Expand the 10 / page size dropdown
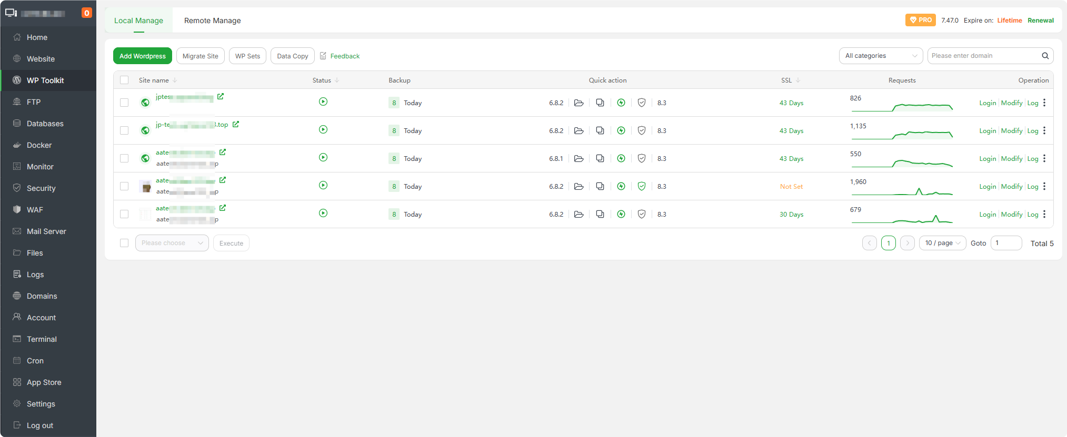 pyautogui.click(x=942, y=243)
